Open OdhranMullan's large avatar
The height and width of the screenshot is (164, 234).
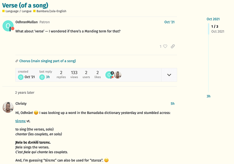tap(8, 26)
